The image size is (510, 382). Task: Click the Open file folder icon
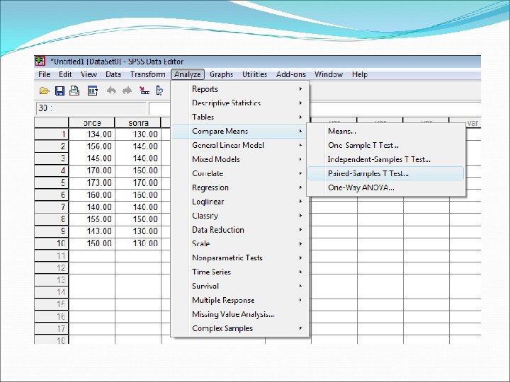pos(44,91)
